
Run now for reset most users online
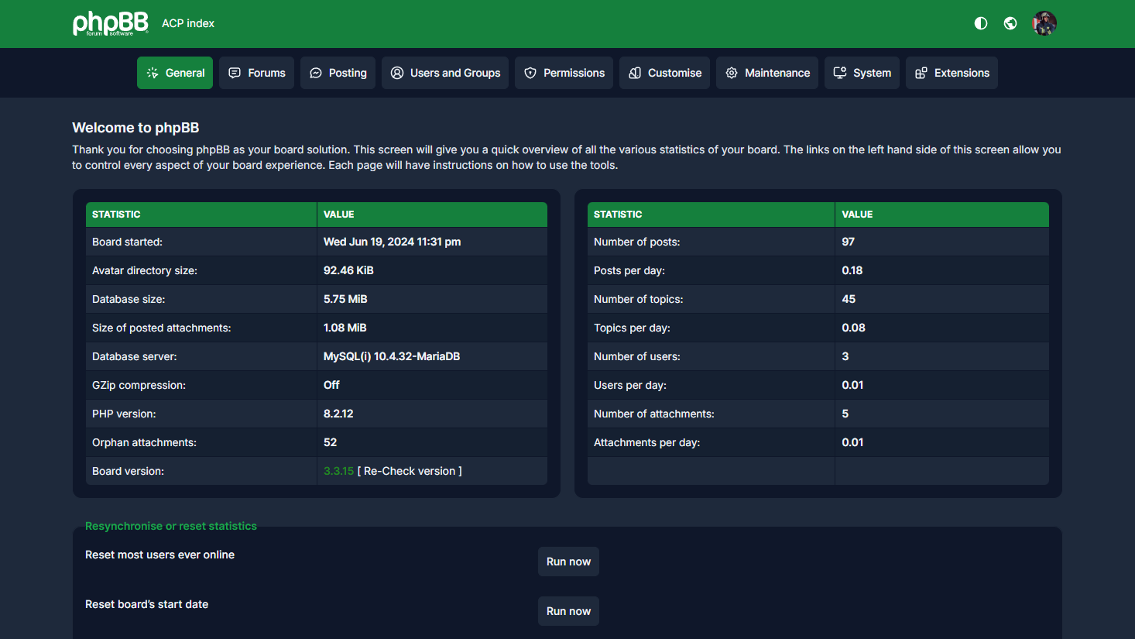[568, 562]
